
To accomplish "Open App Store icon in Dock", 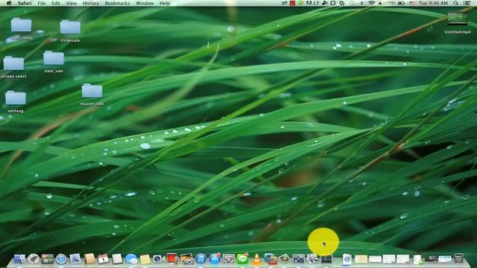I will [x=215, y=259].
